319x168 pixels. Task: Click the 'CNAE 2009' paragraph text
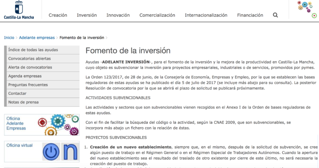[188, 125]
